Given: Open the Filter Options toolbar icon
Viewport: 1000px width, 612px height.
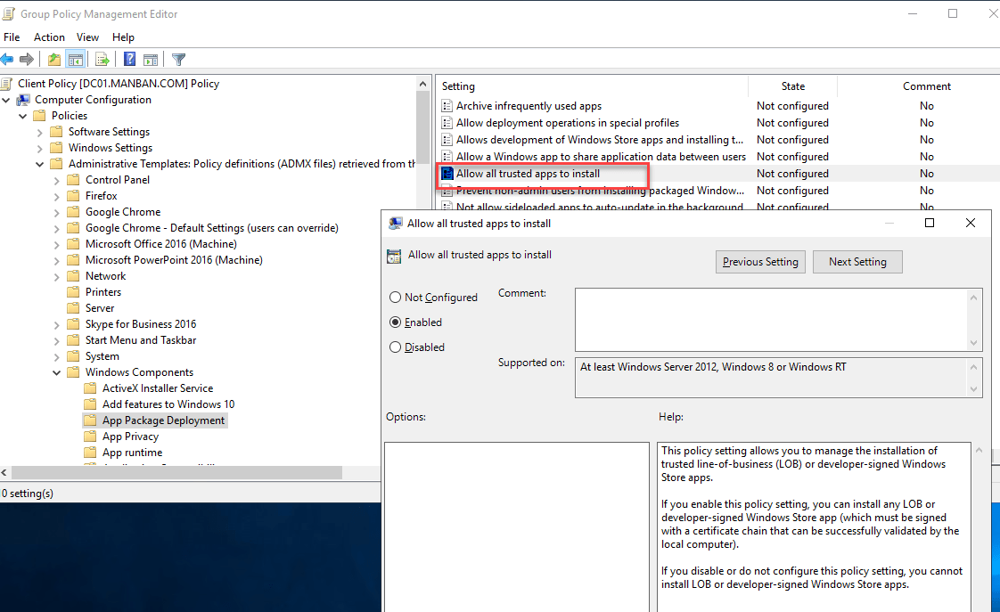Looking at the screenshot, I should pos(178,59).
